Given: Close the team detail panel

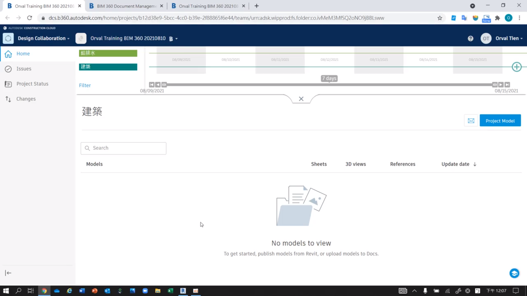Looking at the screenshot, I should tap(301, 99).
